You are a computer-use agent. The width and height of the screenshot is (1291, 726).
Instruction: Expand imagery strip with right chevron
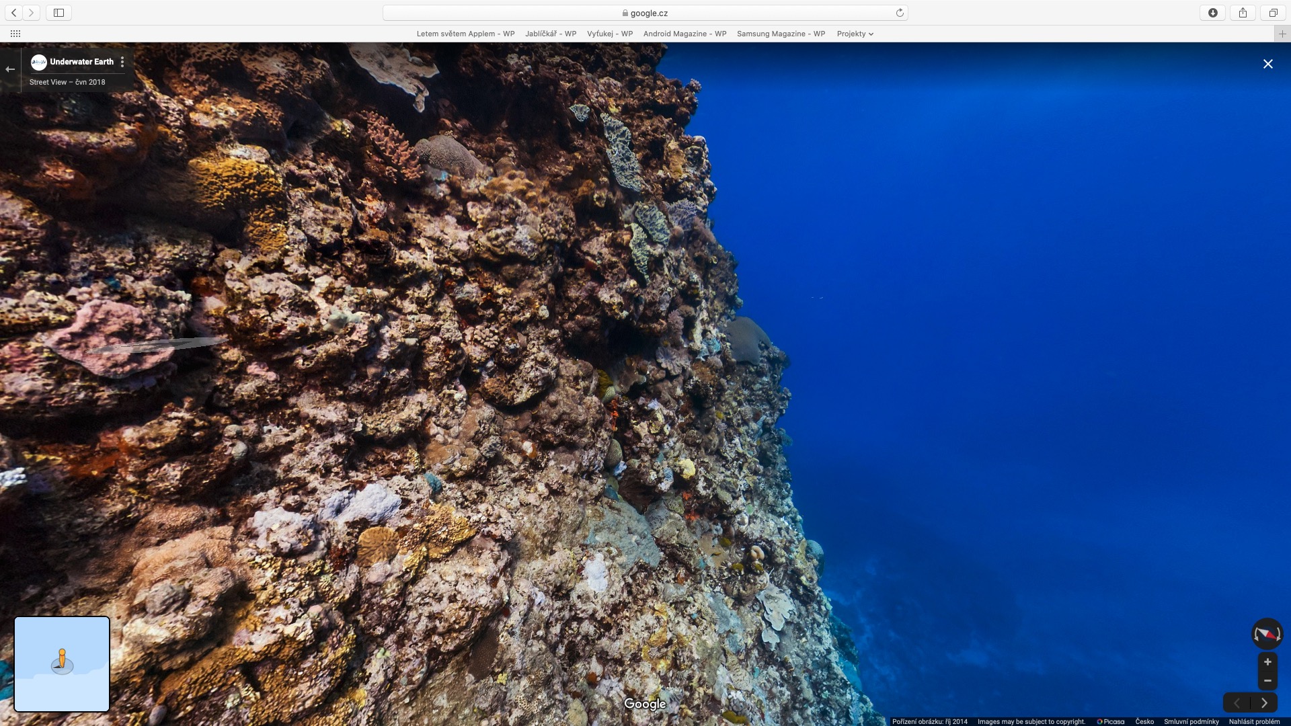click(x=1264, y=703)
